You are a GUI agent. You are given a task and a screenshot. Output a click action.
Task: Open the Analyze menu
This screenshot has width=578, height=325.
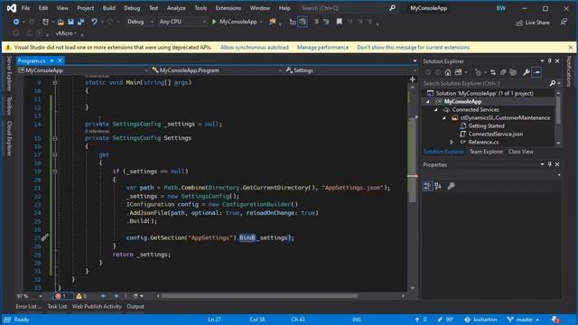tap(176, 8)
